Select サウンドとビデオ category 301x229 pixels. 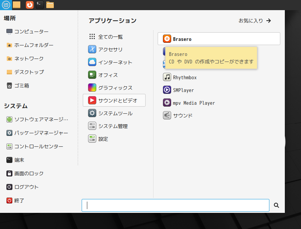point(114,100)
